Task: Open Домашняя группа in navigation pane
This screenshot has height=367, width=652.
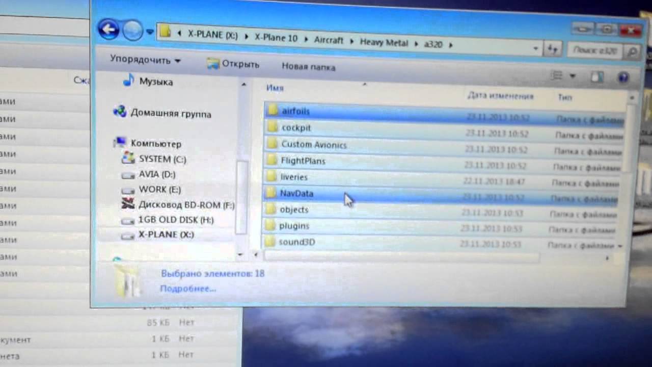Action: pos(171,113)
